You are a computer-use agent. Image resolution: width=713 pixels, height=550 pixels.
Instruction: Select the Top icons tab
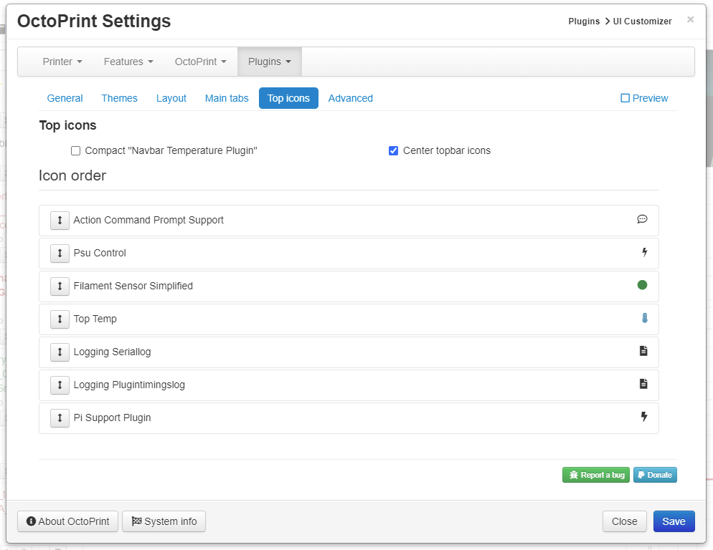coord(288,98)
